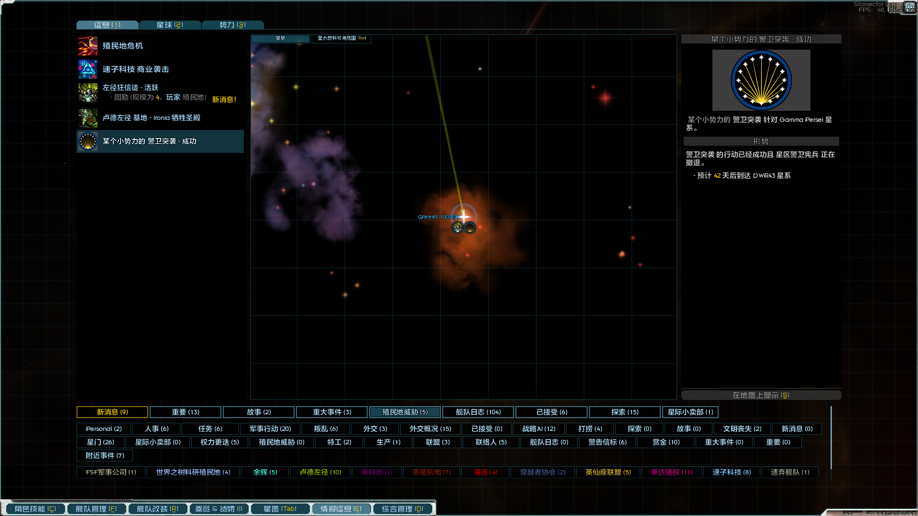Image resolution: width=918 pixels, height=516 pixels.
Task: Open 角色技能 [C] screen
Action: [x=35, y=509]
